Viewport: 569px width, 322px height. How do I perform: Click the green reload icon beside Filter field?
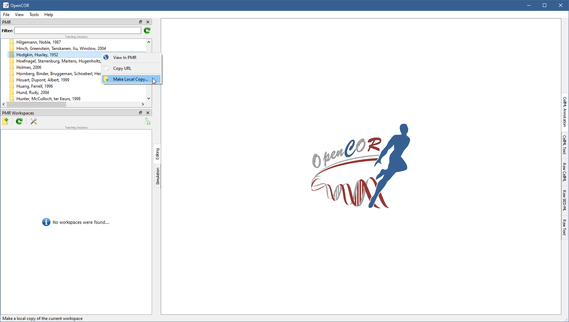click(147, 31)
